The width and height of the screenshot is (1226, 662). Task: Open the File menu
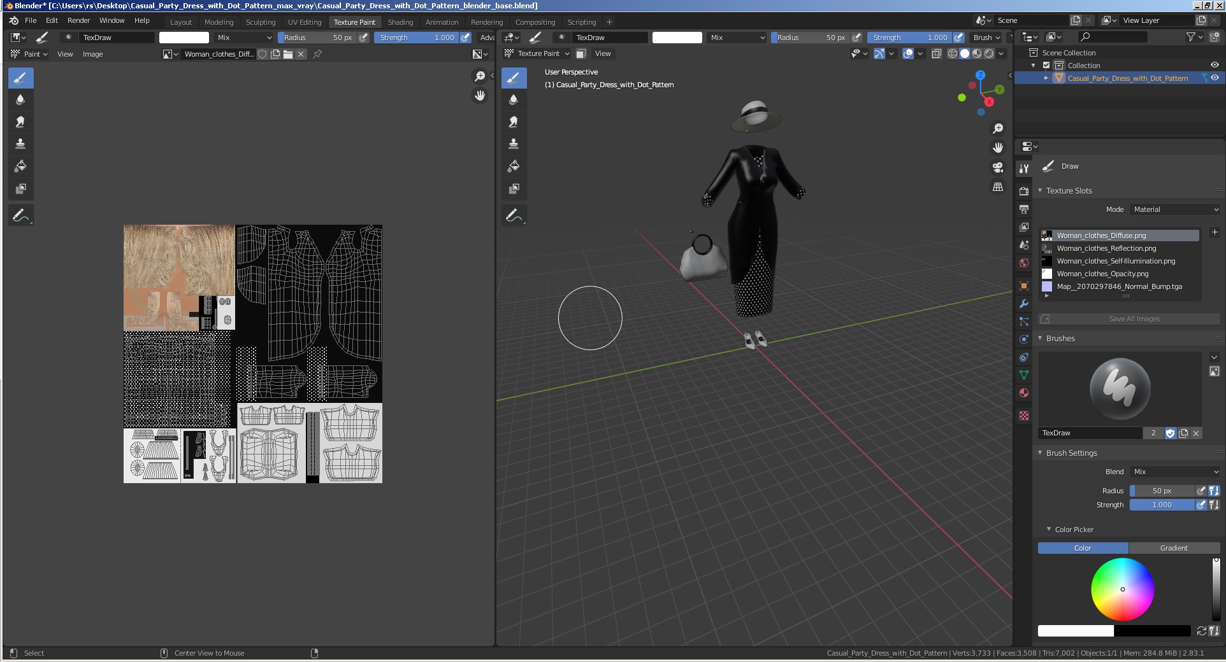31,20
